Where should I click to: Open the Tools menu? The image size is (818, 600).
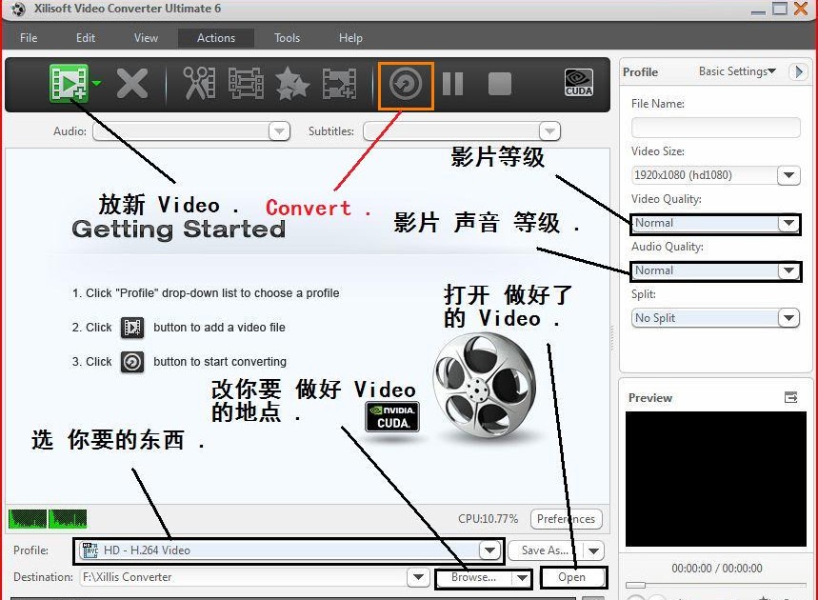(287, 37)
